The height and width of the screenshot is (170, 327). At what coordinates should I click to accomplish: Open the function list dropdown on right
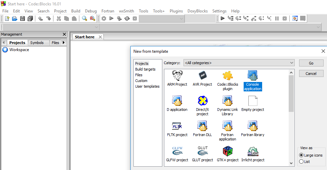click(210, 27)
